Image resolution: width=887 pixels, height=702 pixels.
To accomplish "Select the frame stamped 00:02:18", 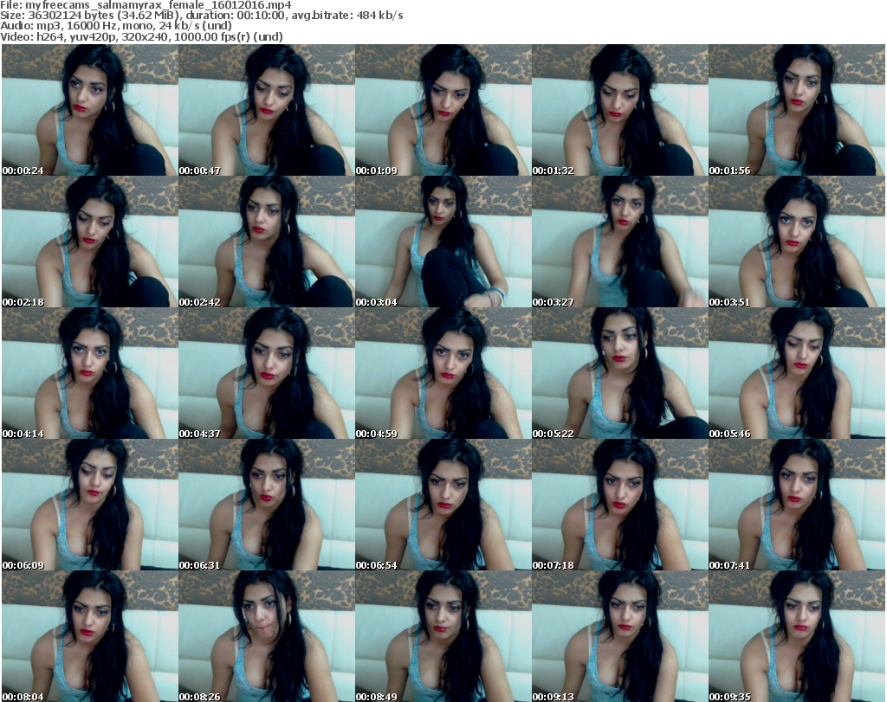I will 90,242.
